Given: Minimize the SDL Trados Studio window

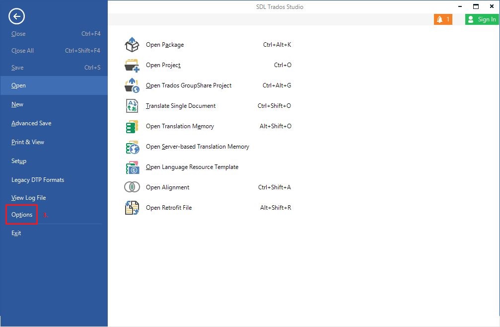Looking at the screenshot, I should (460, 6).
